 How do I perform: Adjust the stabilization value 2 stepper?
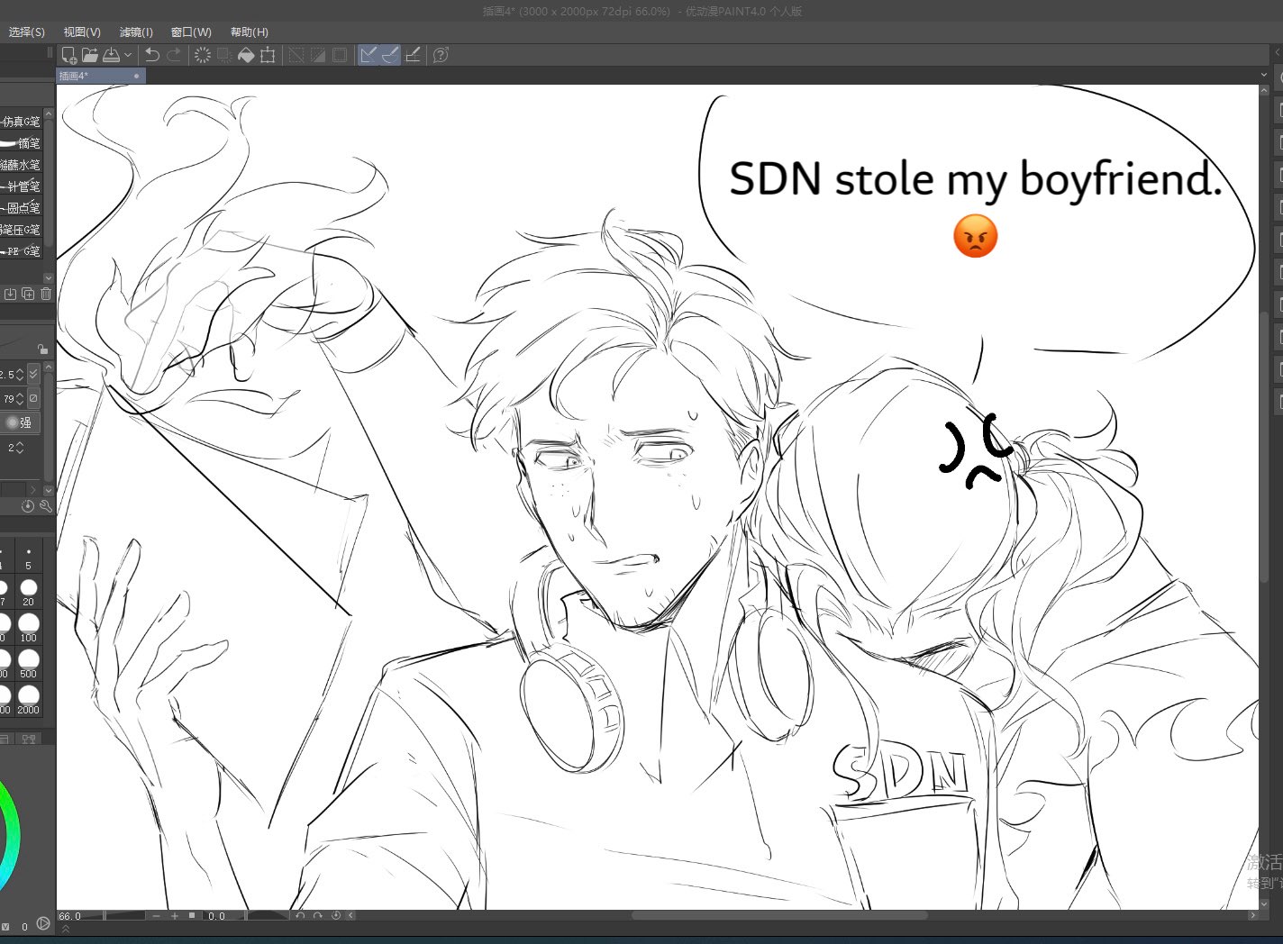pos(20,448)
